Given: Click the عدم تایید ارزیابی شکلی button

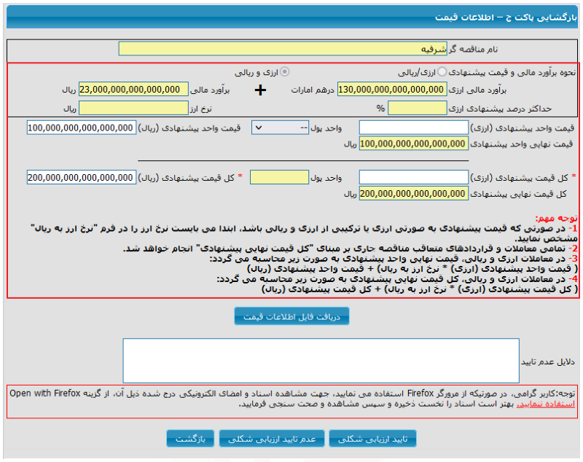Looking at the screenshot, I should click(x=272, y=439).
